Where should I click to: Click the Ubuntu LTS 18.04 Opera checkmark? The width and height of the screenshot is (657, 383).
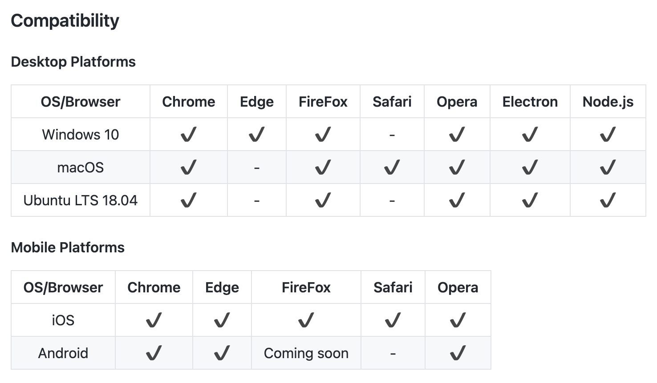tap(457, 200)
